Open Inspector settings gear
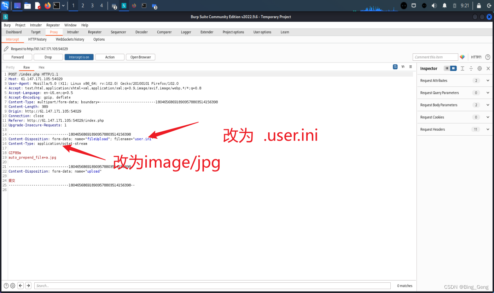The height and width of the screenshot is (293, 494). click(480, 68)
